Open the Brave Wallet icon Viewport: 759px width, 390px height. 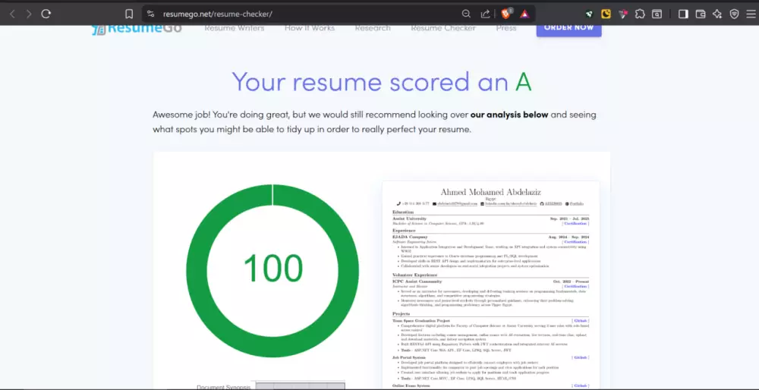point(701,14)
